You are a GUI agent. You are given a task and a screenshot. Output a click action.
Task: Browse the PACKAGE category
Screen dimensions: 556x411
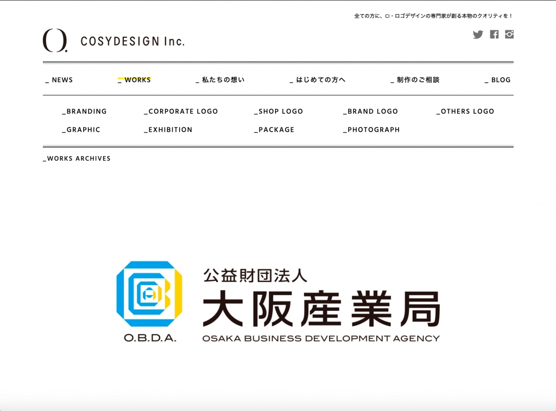[x=274, y=130]
